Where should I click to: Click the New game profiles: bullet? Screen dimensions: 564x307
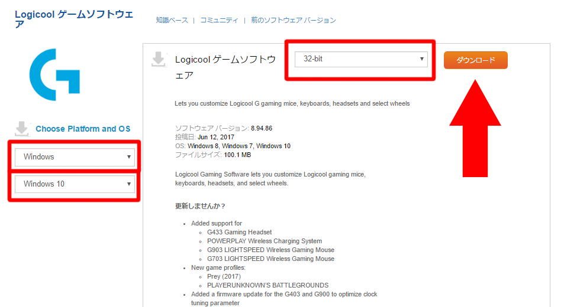pyautogui.click(x=218, y=267)
